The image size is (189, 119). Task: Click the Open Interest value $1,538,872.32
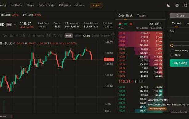91,27
